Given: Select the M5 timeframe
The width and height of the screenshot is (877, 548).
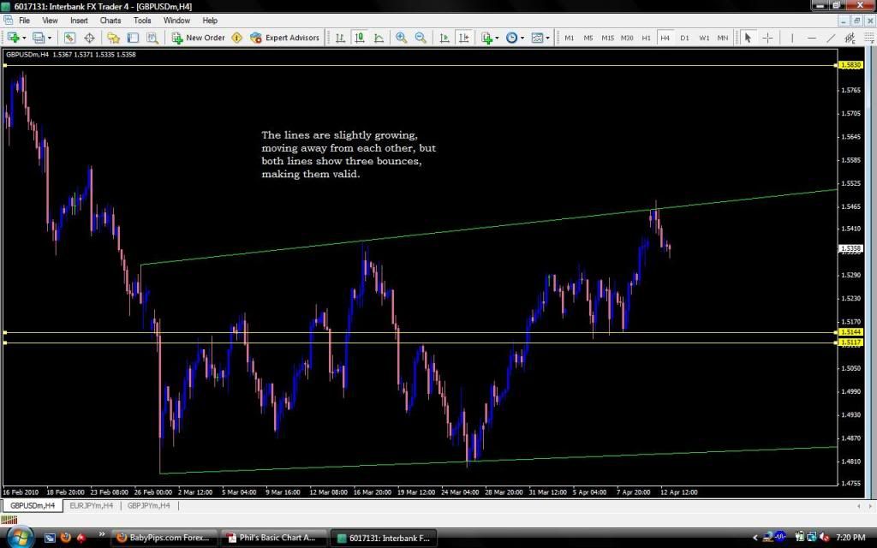Looking at the screenshot, I should [x=588, y=38].
